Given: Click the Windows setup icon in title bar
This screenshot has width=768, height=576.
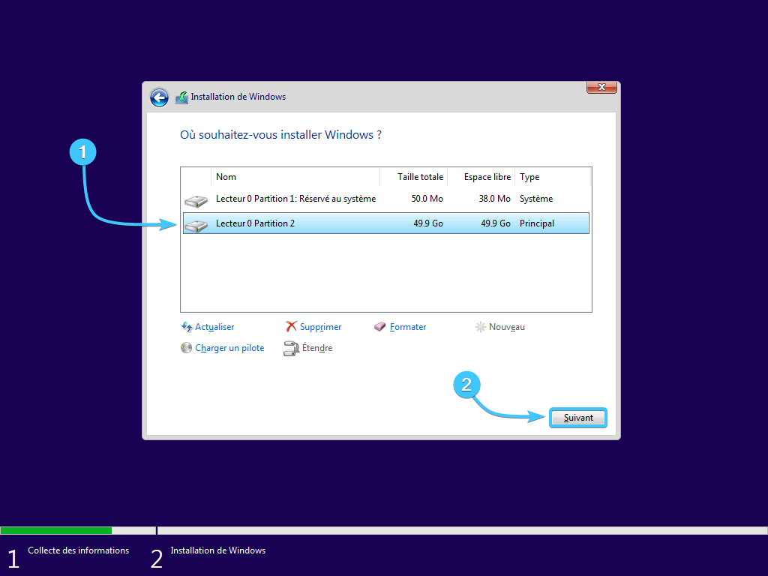Looking at the screenshot, I should 181,97.
